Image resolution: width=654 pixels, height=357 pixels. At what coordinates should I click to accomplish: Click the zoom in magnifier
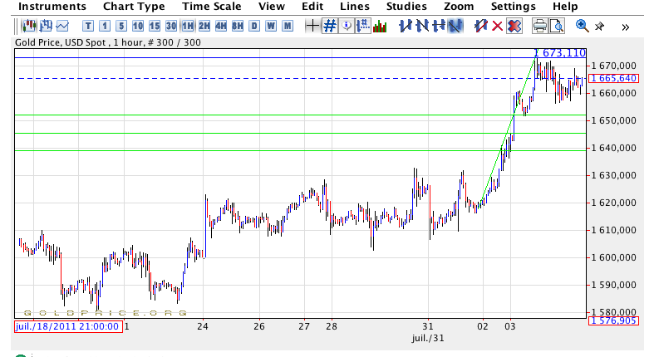[582, 26]
